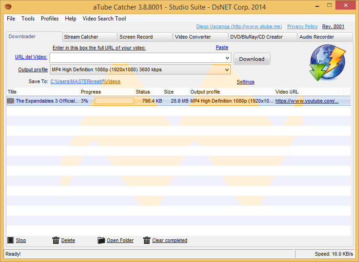Open the Help menu
This screenshot has height=262, width=359.
click(70, 19)
